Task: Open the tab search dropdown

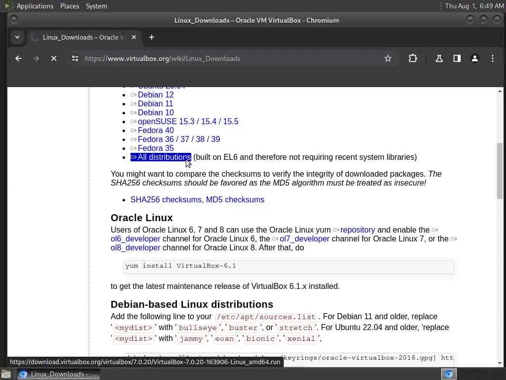Action: pyautogui.click(x=17, y=38)
